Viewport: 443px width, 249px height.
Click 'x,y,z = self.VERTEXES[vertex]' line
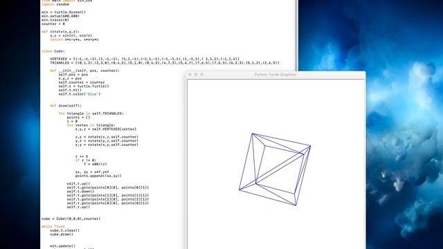(106, 129)
